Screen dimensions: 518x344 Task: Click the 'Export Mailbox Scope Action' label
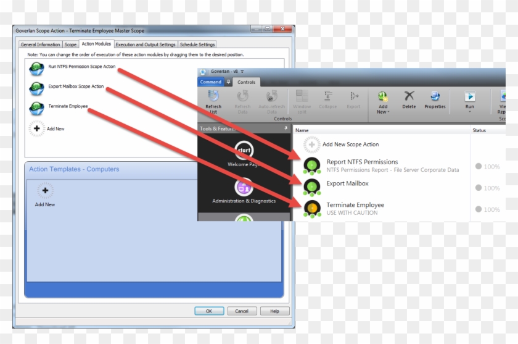click(76, 86)
